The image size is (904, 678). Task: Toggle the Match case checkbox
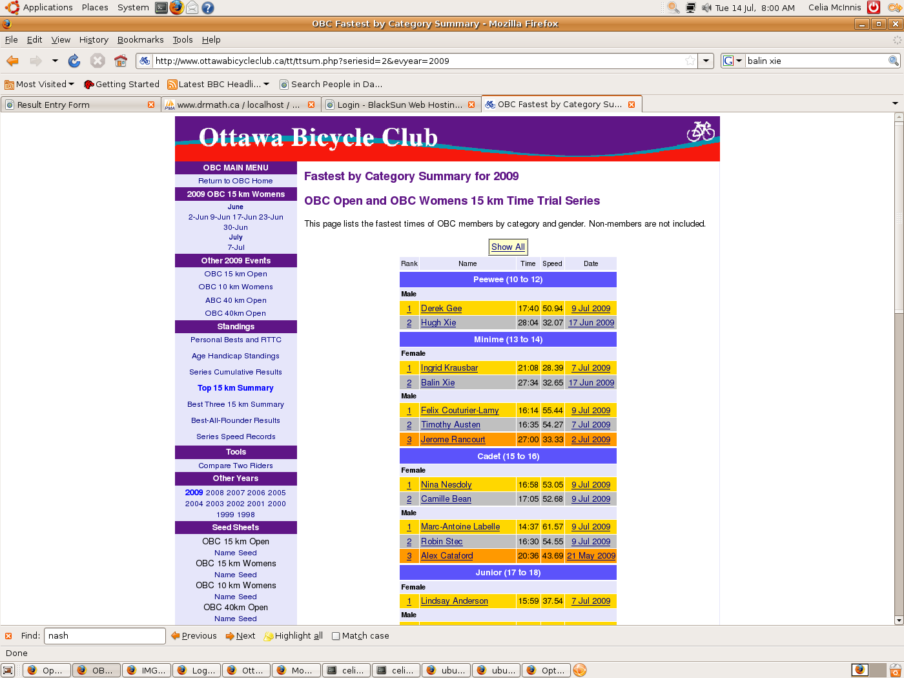336,636
